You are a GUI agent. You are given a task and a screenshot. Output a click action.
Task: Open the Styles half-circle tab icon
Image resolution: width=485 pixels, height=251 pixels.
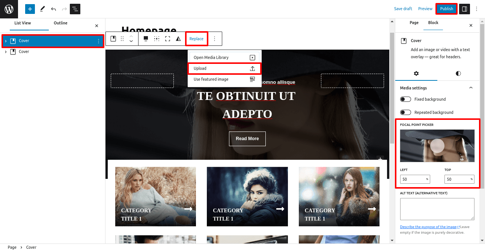coord(458,74)
